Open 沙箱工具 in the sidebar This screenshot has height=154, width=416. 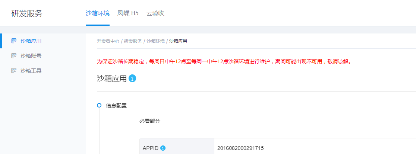pyautogui.click(x=31, y=70)
